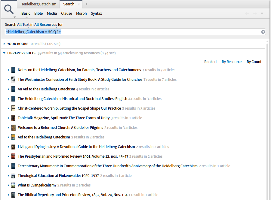Expand Presbyterian and Reformed Review 1901 results
The image size is (271, 200).
coord(8,156)
